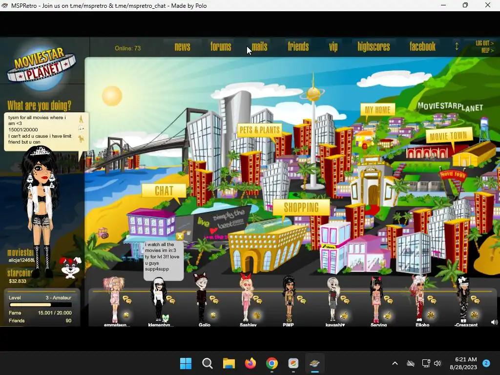This screenshot has height=375, width=500.
Task: Select emmateun's avatar
Action: 114,300
